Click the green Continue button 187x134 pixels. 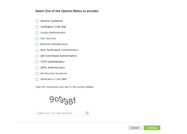152,128
